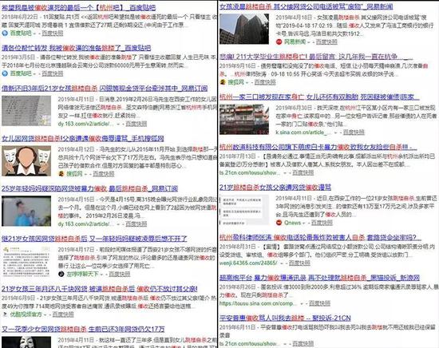Viewport: 439px width, 348px height.
Task: Open 21岁跳楼自杀女孩父亲遭网贷催收 title
Action: 275,187
